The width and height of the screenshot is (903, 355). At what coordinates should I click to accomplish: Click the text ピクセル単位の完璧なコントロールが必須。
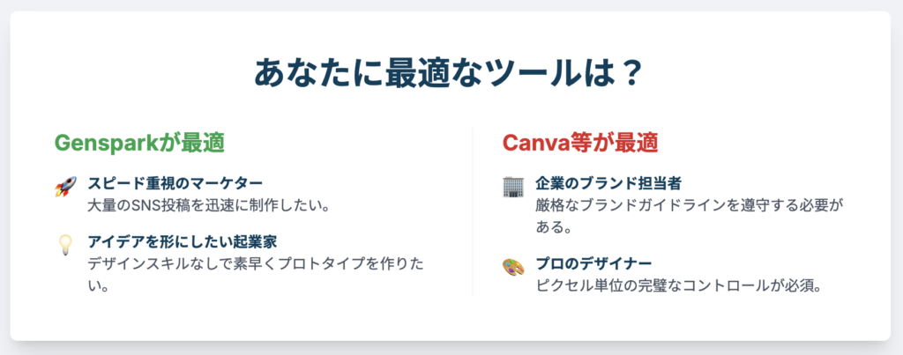678,285
